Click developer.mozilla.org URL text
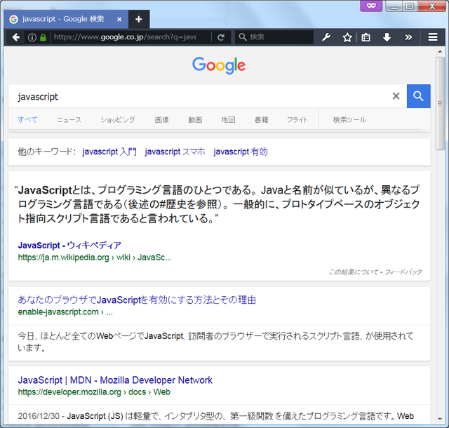 click(x=94, y=392)
